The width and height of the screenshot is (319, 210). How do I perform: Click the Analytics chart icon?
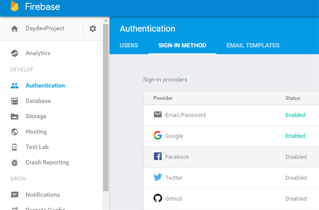tap(15, 53)
